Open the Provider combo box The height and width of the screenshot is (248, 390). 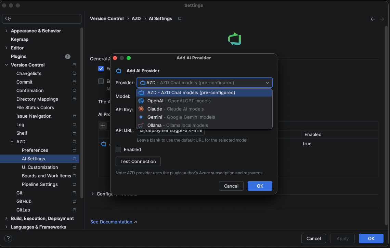coord(205,83)
